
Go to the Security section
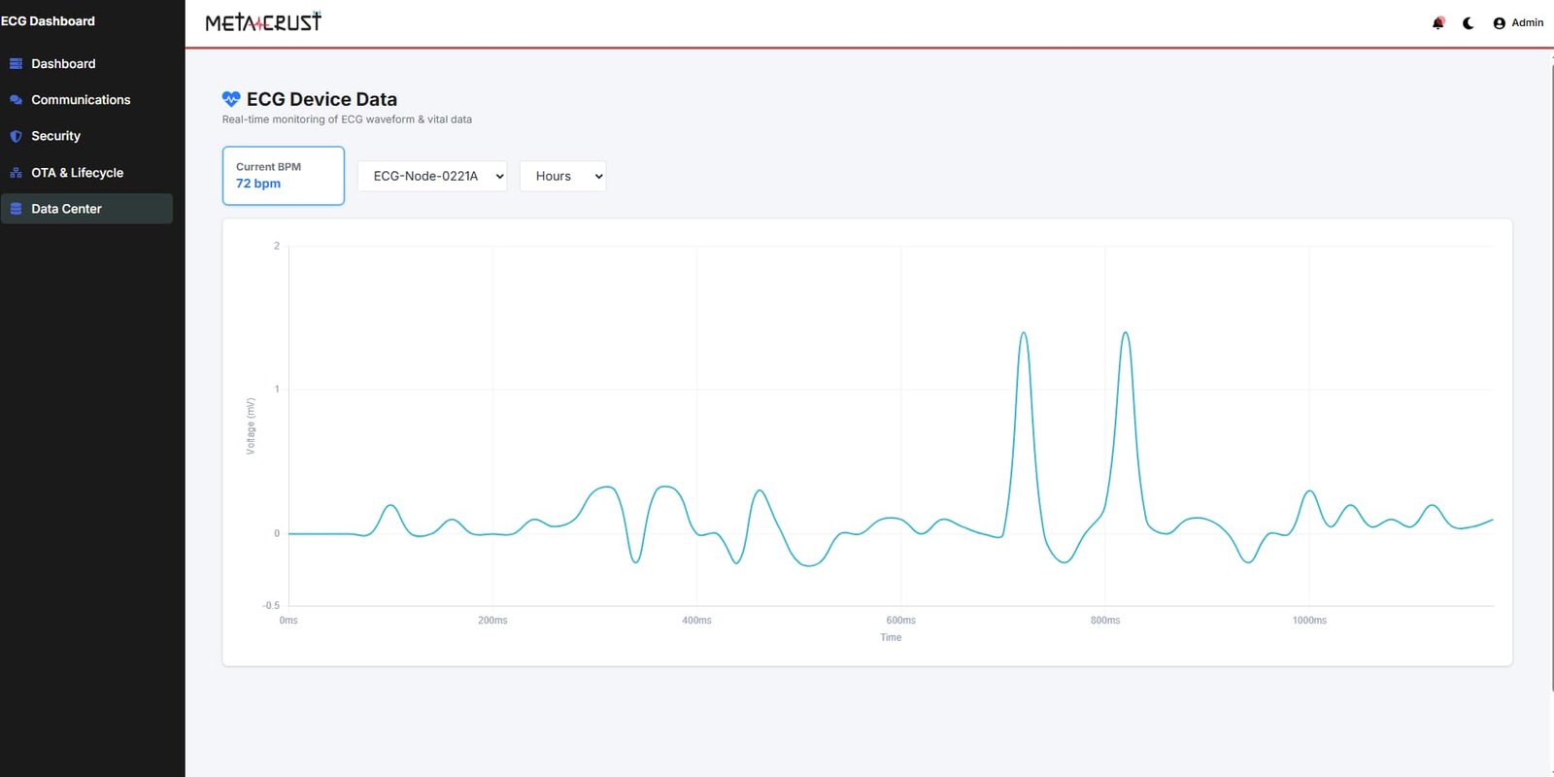(55, 137)
